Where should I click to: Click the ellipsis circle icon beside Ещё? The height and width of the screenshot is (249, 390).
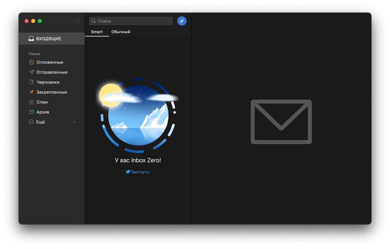pos(31,122)
